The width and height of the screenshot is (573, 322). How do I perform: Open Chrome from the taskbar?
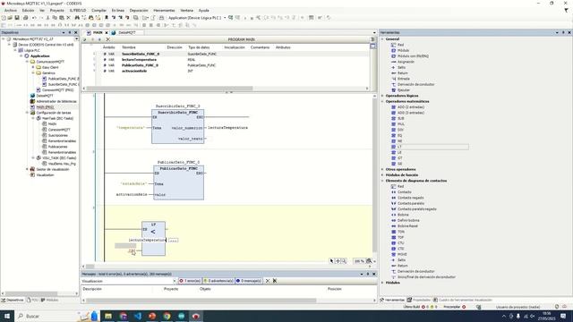(167, 316)
